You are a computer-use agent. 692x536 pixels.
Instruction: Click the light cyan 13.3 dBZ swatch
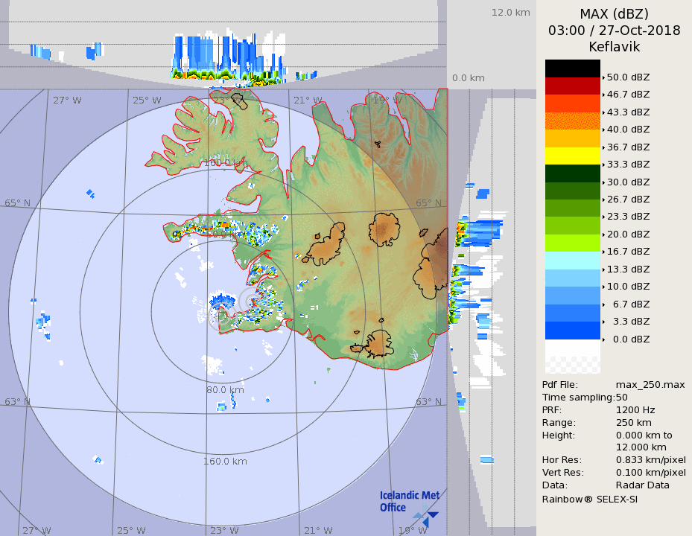(572, 261)
